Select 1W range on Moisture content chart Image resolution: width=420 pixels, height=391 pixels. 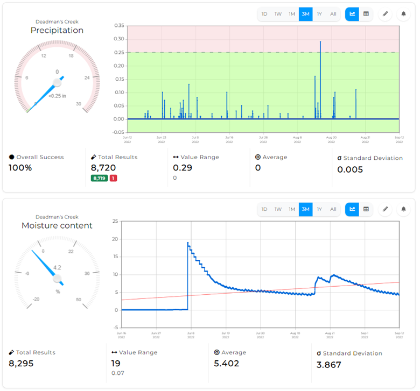278,209
